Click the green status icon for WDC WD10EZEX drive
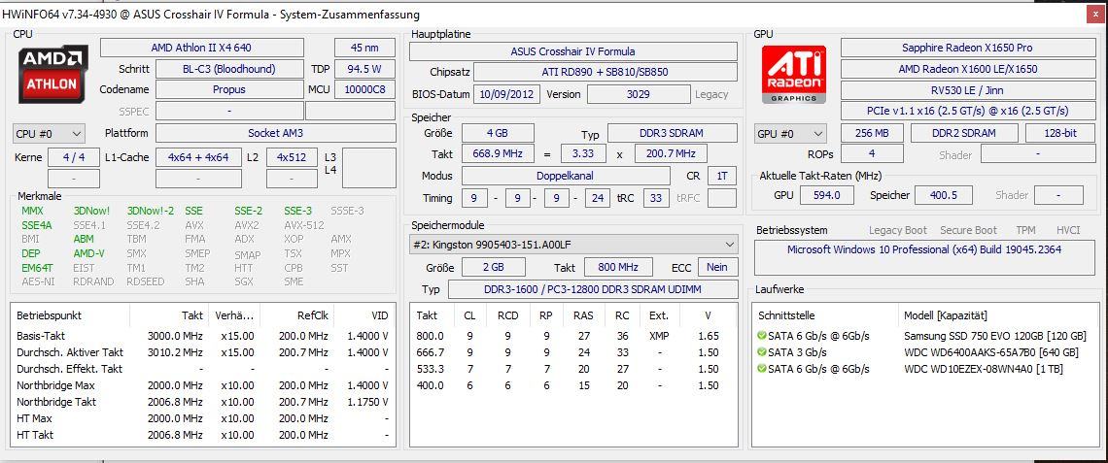The width and height of the screenshot is (1108, 463). click(761, 369)
